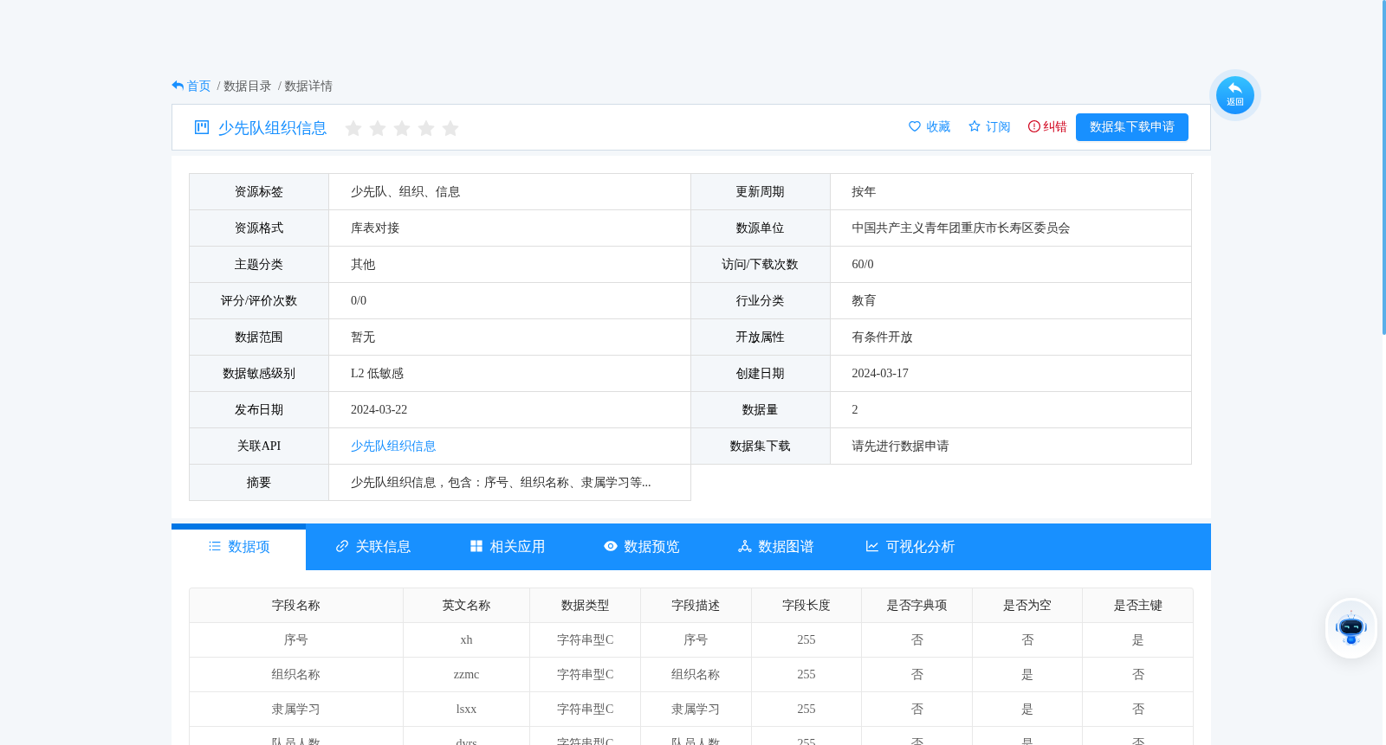Screen dimensions: 1386x745
Task: Click the 库表对接 format value
Action: (x=375, y=228)
